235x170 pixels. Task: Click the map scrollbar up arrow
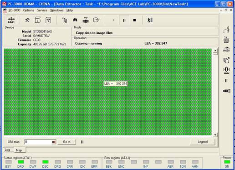click(215, 51)
